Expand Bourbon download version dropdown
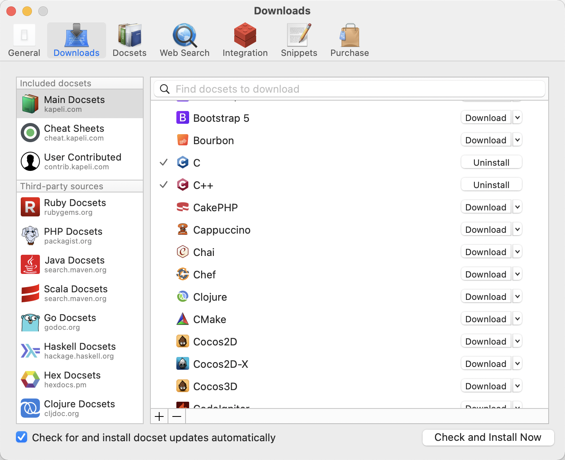This screenshot has width=565, height=460. coord(517,140)
